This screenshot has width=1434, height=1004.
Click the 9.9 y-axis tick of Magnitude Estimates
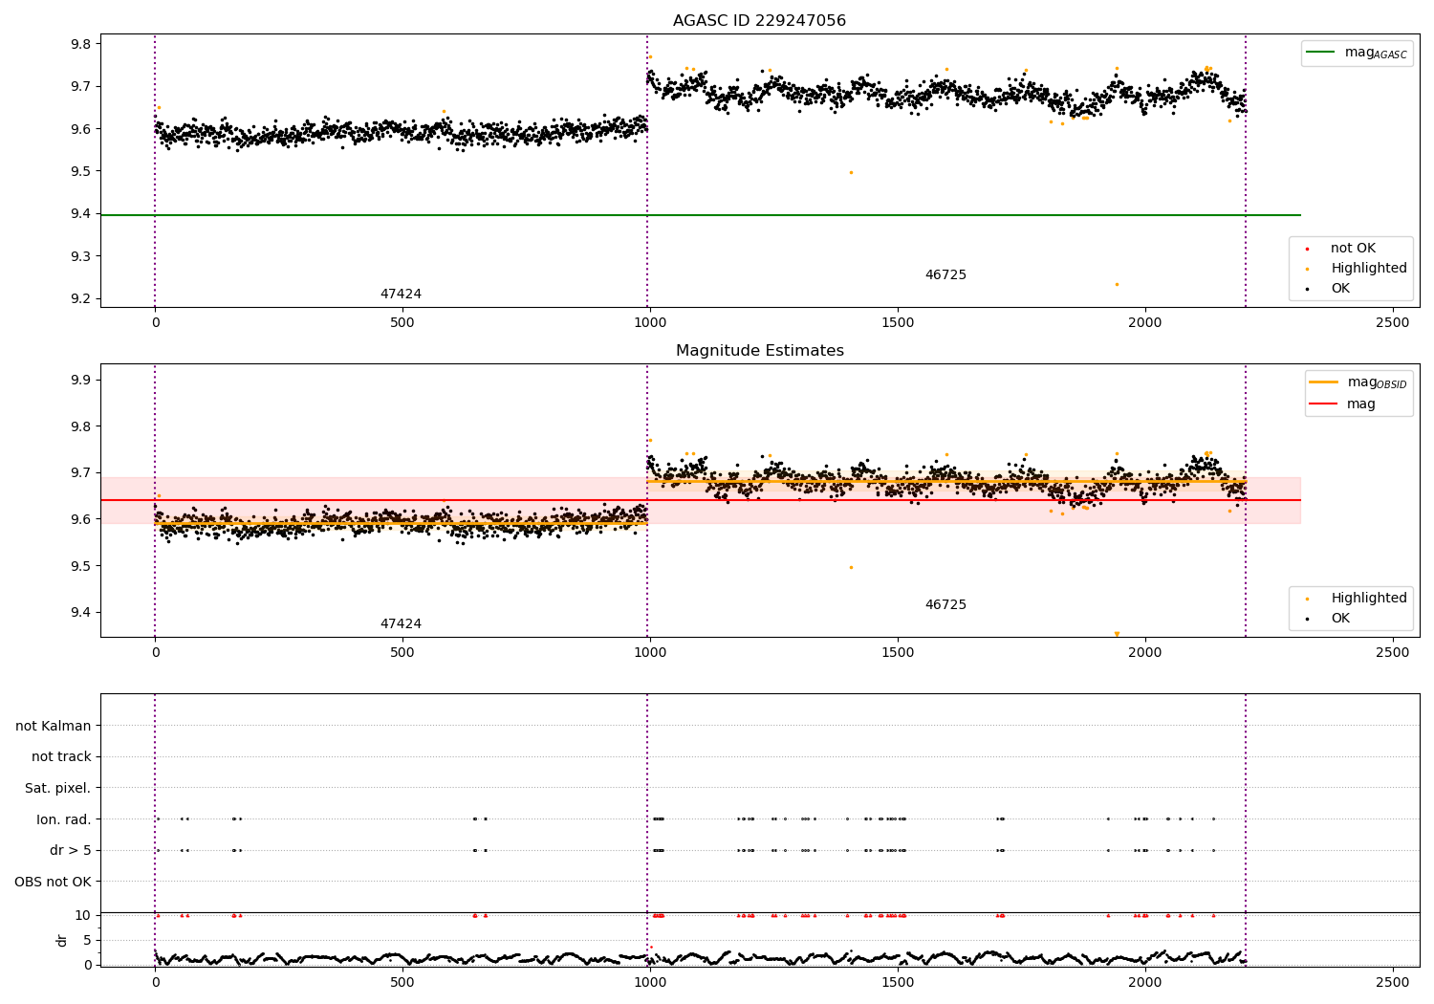pyautogui.click(x=80, y=380)
